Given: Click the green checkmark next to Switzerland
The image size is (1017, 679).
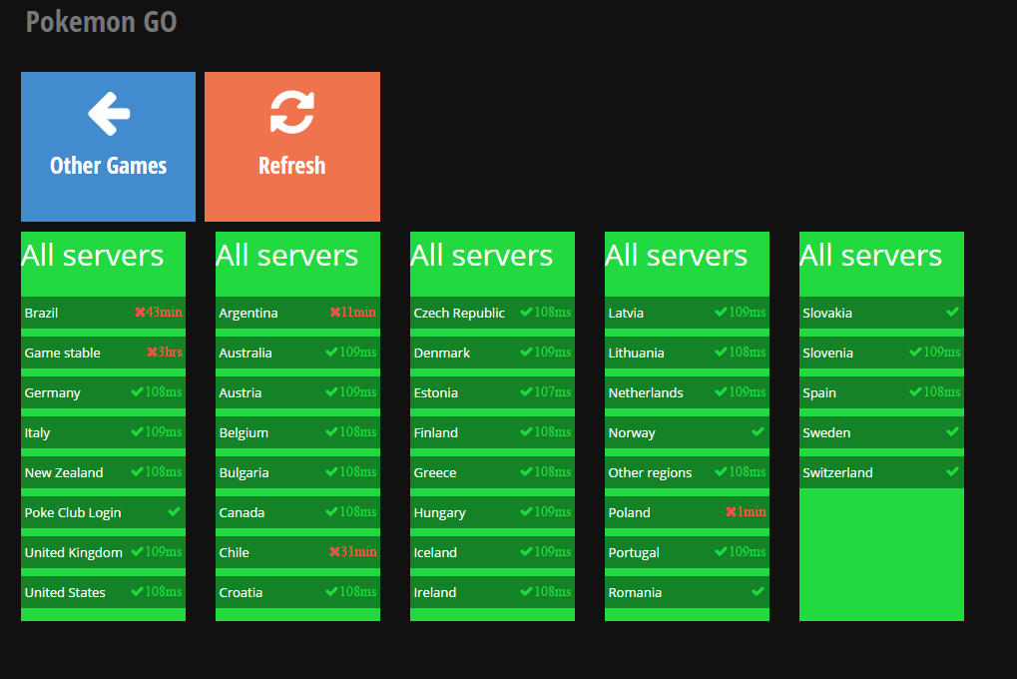Looking at the screenshot, I should [x=952, y=472].
